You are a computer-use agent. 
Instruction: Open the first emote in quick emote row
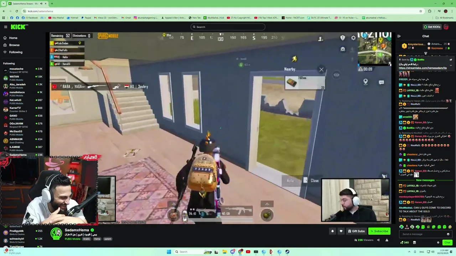[x=401, y=227]
